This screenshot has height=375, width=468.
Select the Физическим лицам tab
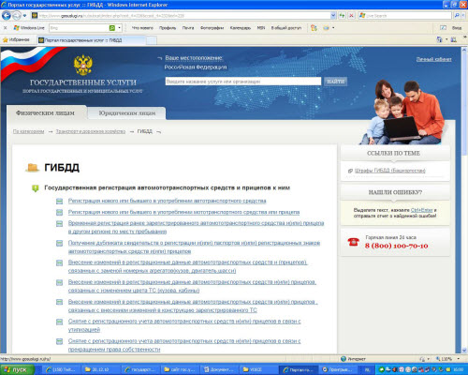pyautogui.click(x=45, y=112)
